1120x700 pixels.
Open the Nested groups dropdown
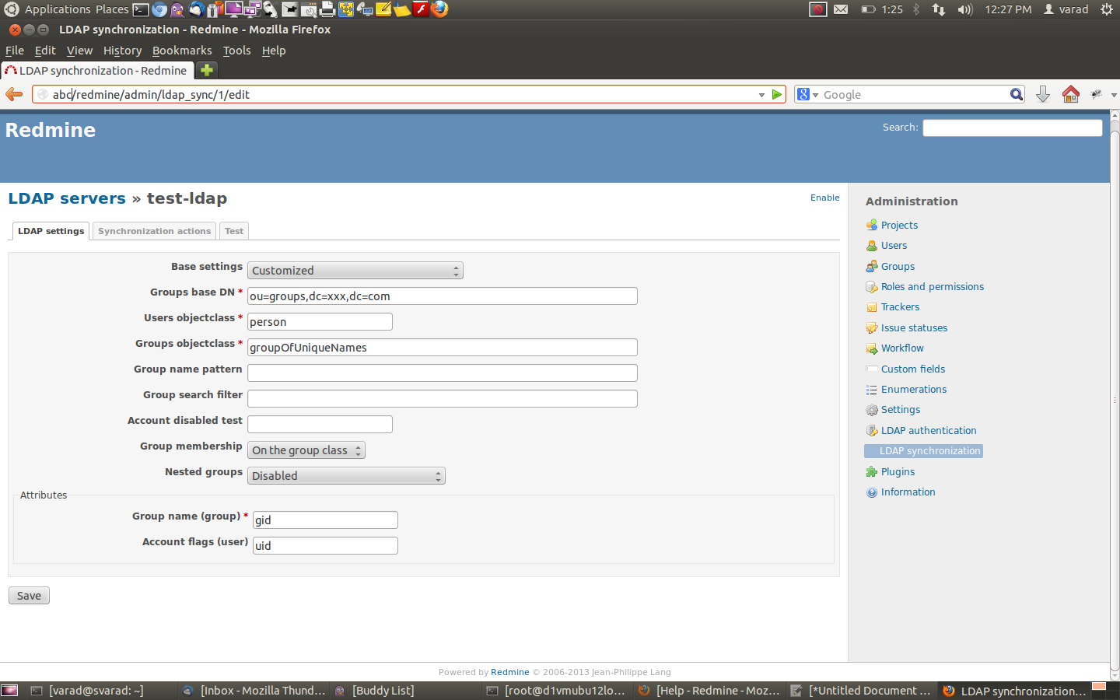(x=346, y=475)
